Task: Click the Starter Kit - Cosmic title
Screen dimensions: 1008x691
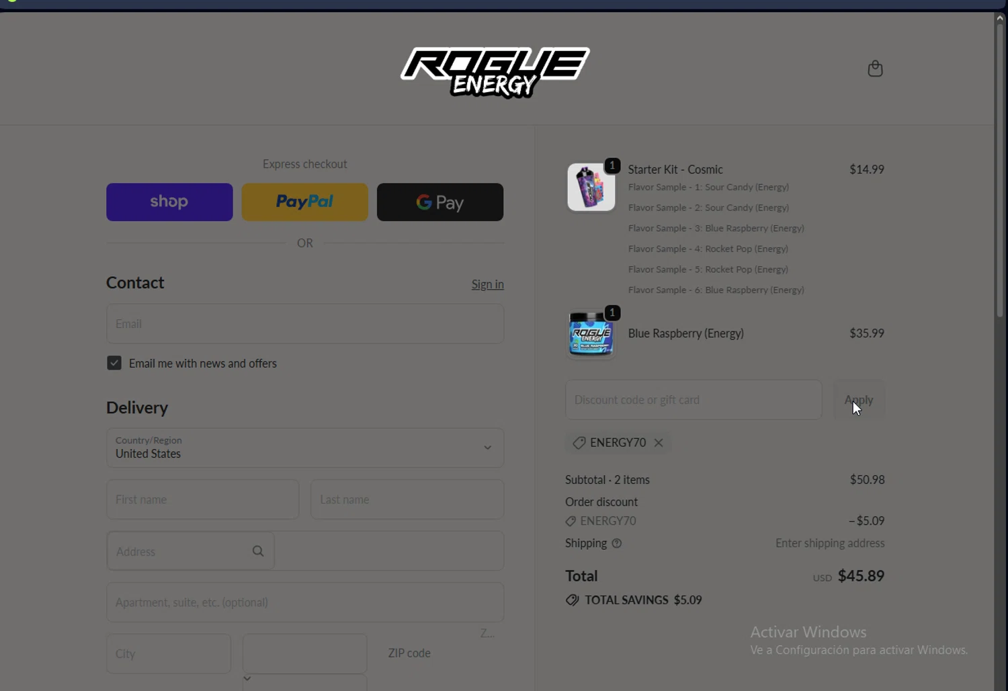Action: tap(675, 169)
